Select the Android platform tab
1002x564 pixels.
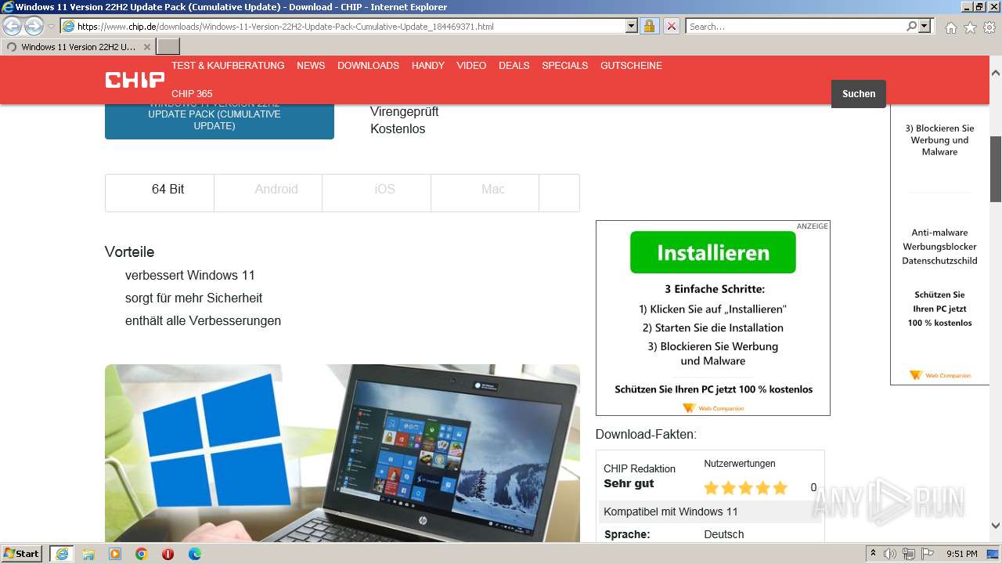[268, 193]
